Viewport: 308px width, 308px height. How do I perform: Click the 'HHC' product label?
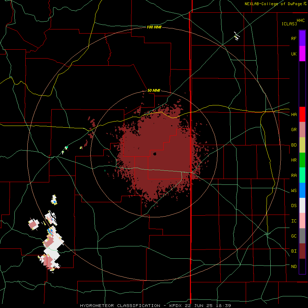coord(300,21)
